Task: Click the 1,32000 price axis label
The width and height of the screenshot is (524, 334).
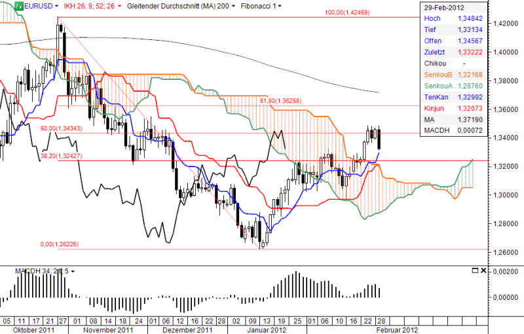Action: pos(506,166)
